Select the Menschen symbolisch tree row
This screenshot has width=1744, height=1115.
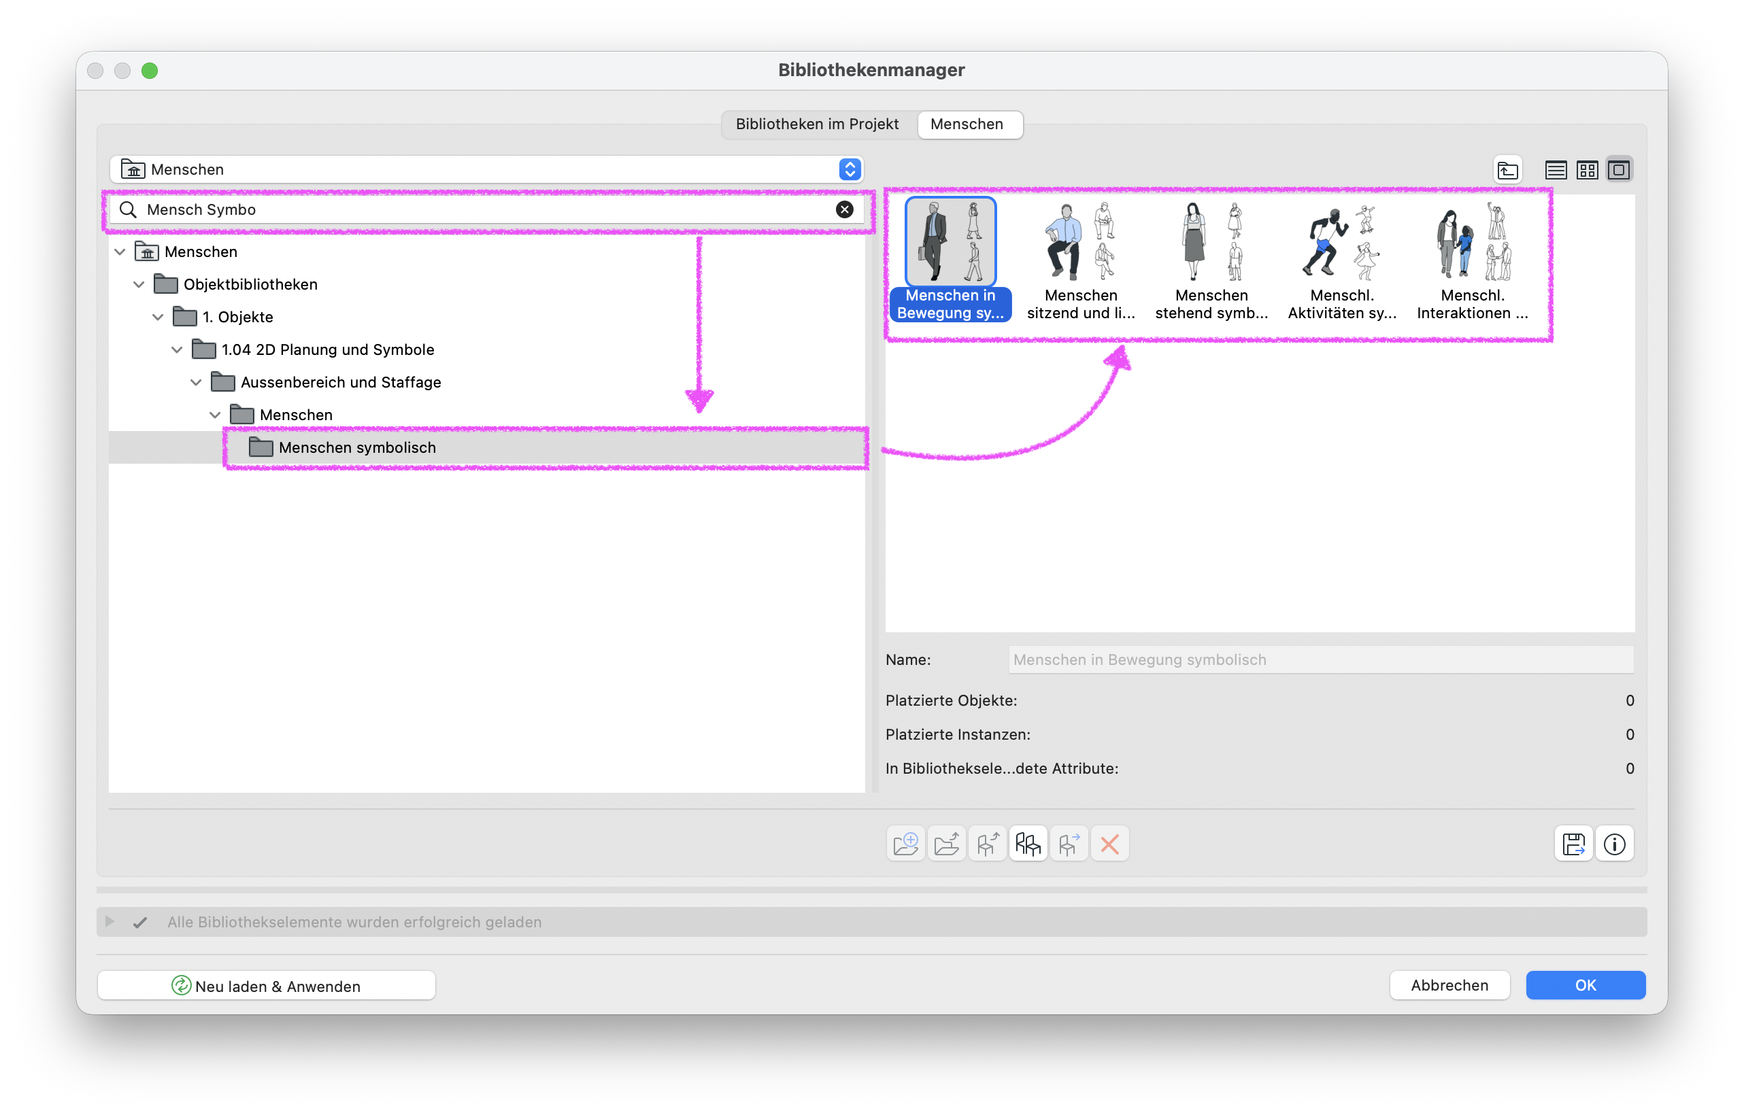(487, 447)
